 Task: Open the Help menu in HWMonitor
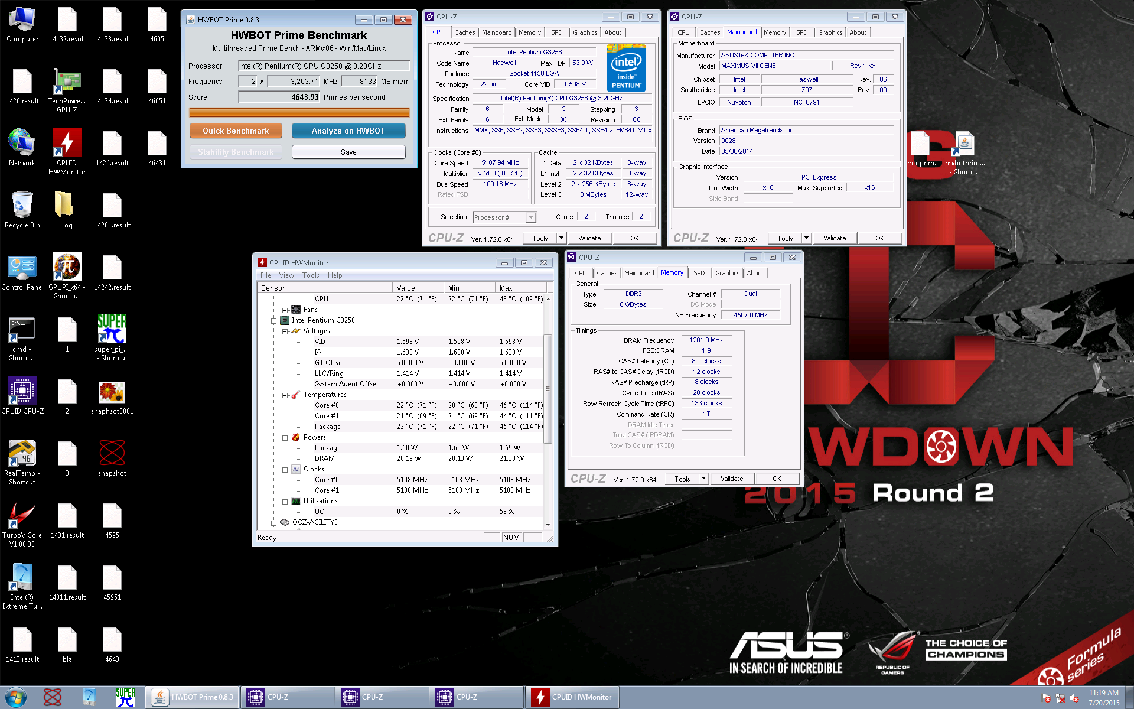point(335,275)
